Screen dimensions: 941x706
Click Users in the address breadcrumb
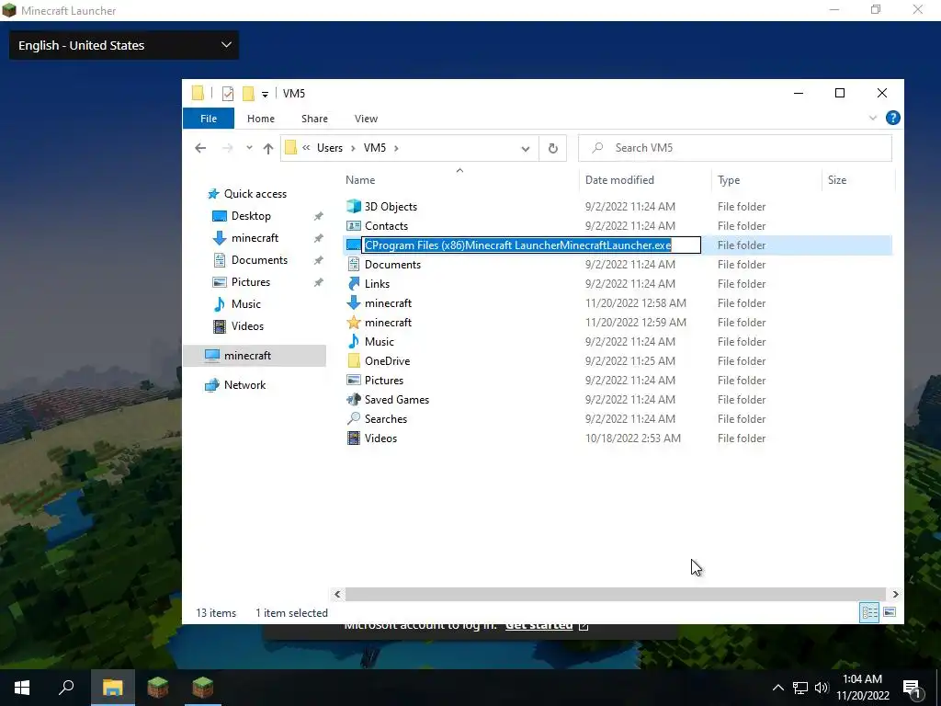pyautogui.click(x=330, y=148)
